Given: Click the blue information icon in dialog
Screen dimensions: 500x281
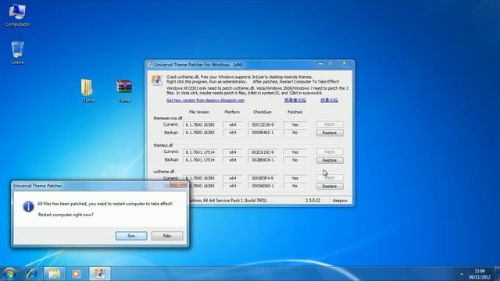Looking at the screenshot, I should click(x=28, y=206).
